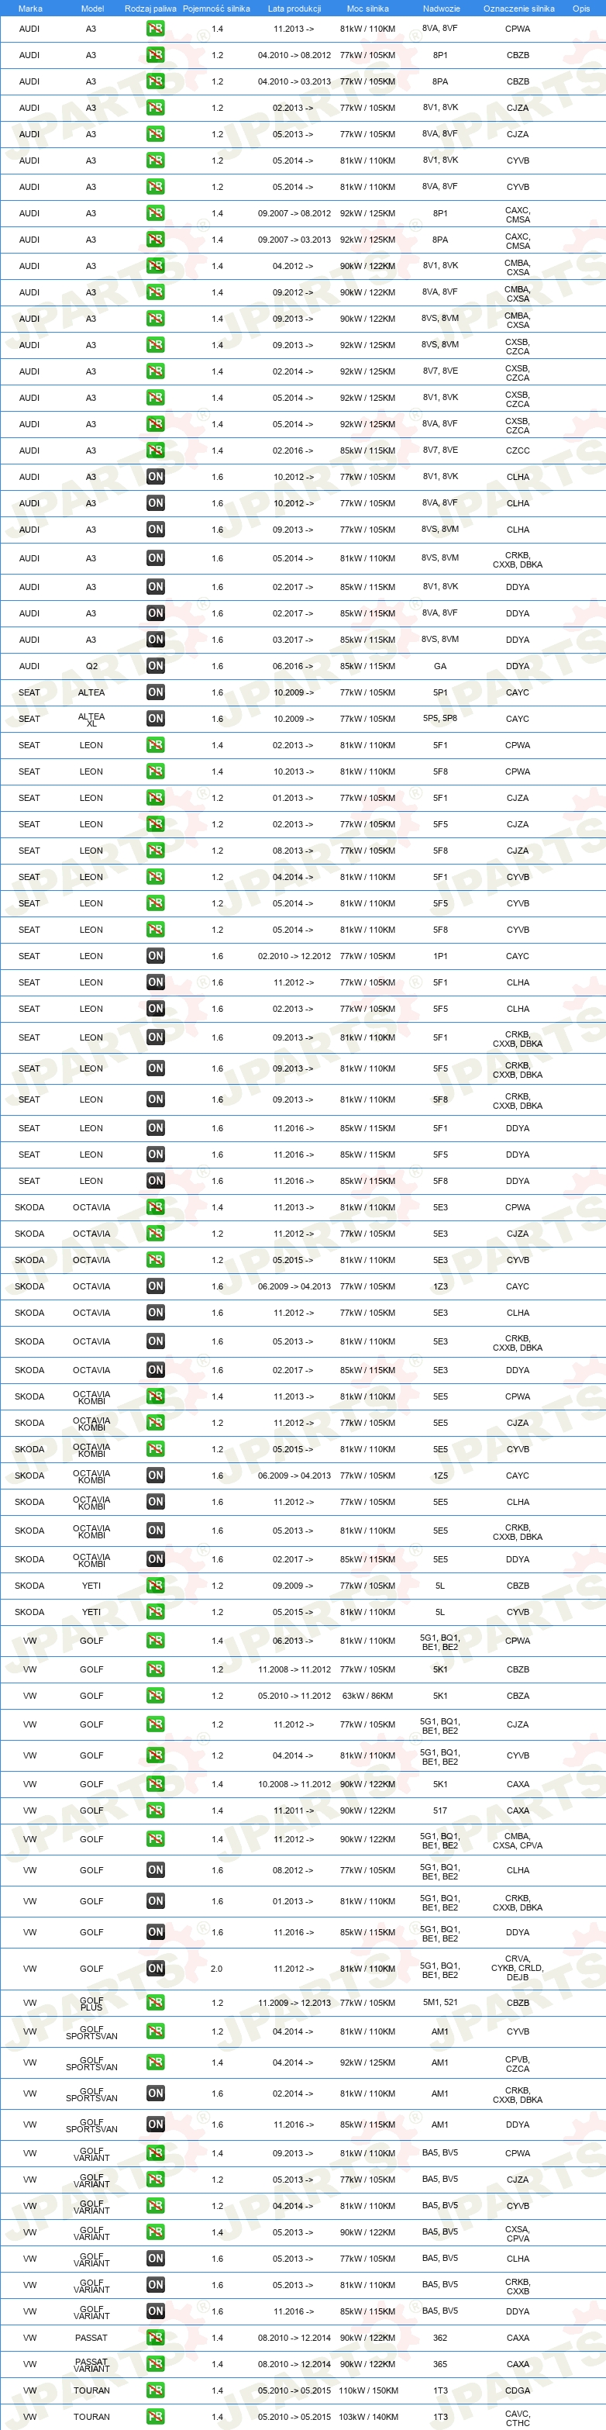This screenshot has height=2430, width=606.
Task: Click diesel ON icon in Audi Q2 row
Action: pos(156,665)
